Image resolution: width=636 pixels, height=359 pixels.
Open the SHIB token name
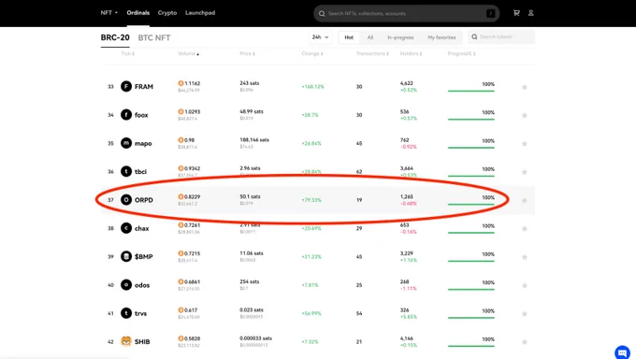point(142,341)
